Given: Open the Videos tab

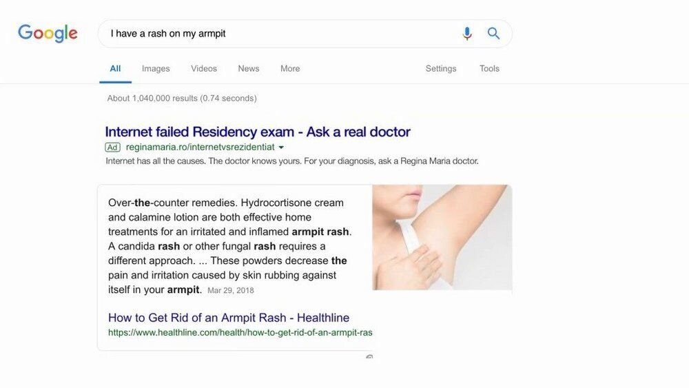Looking at the screenshot, I should (204, 68).
